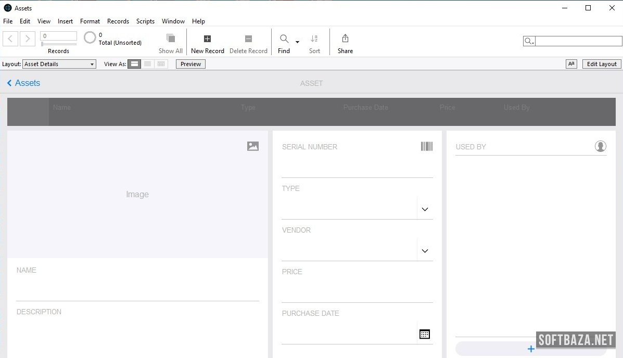The image size is (623, 358).
Task: Switch to Form view mode
Action: [134, 64]
